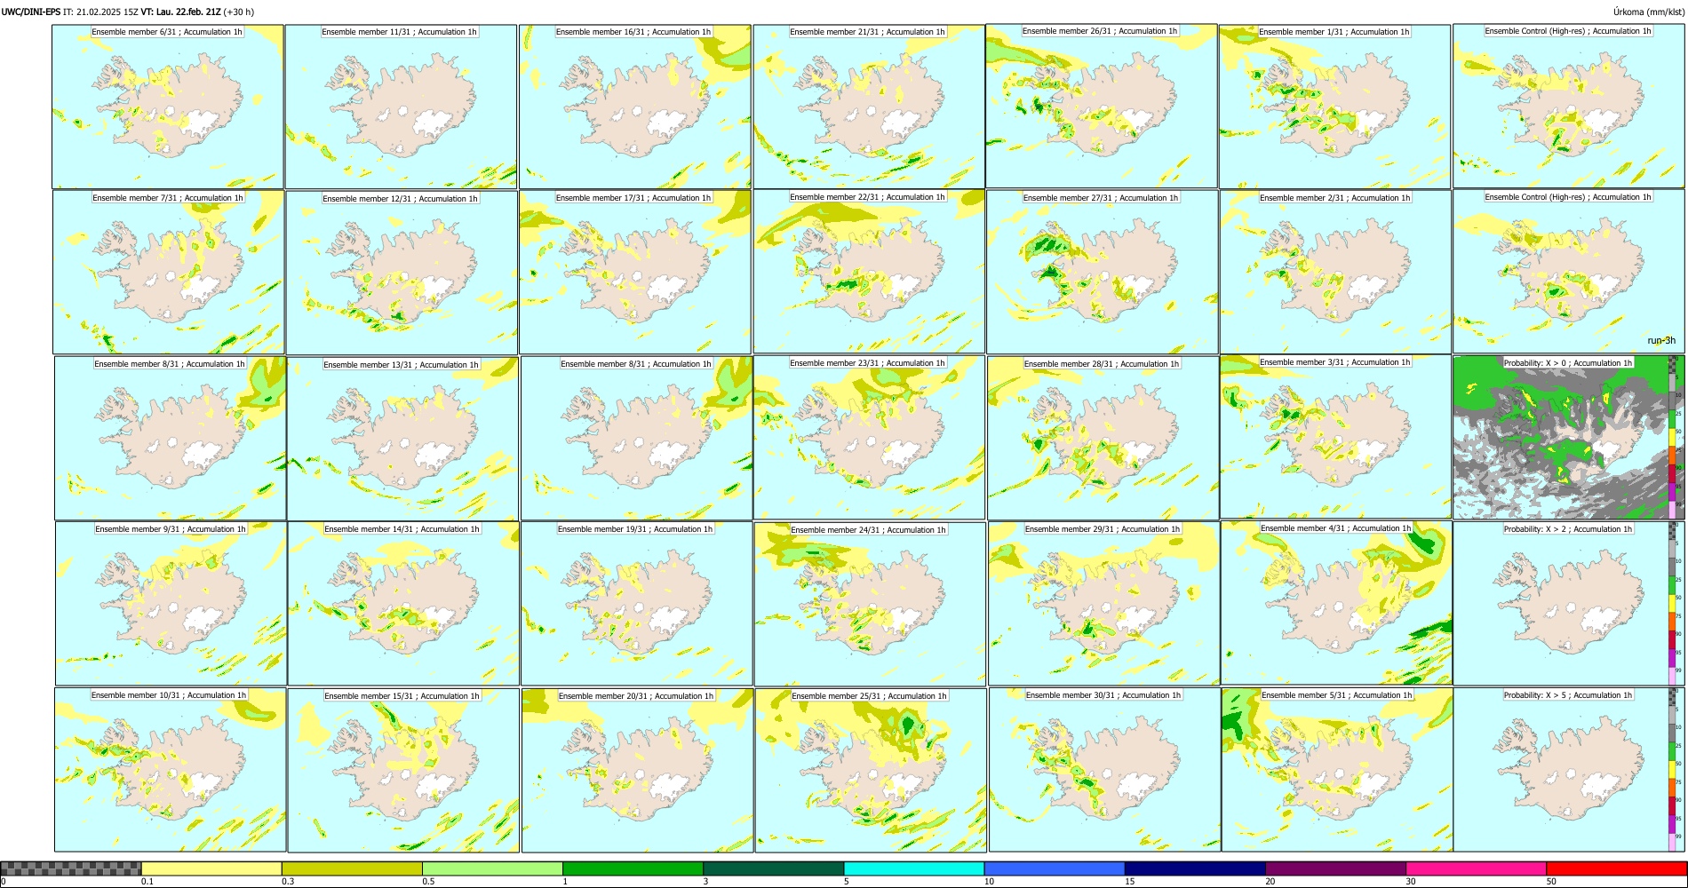Pick the light green 0.5–1 legend swatch
This screenshot has width=1688, height=888.
point(492,868)
